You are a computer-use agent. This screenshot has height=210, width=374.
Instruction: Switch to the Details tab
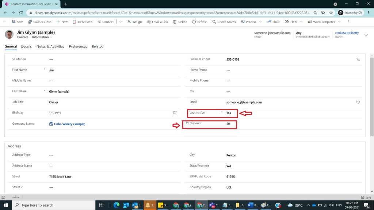26,47
